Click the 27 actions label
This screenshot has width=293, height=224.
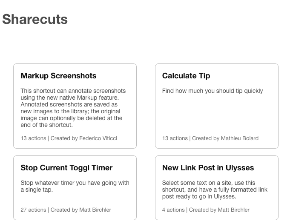coord(33,210)
